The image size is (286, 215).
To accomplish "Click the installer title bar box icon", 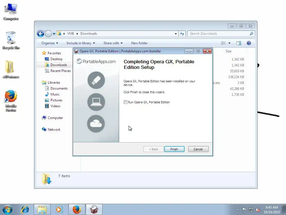I will pyautogui.click(x=76, y=51).
